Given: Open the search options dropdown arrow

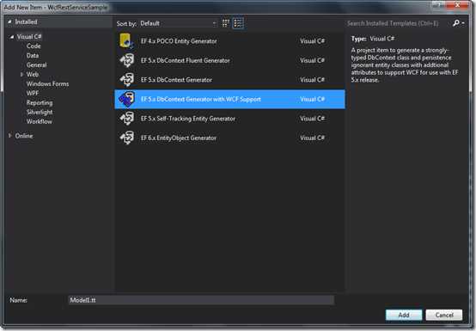Looking at the screenshot, I should click(463, 23).
